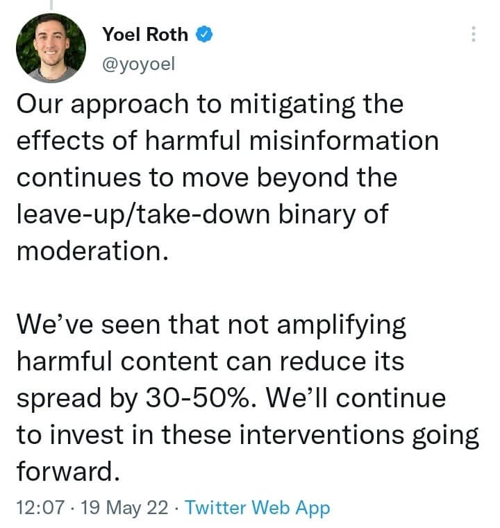The height and width of the screenshot is (528, 500).
Task: Click the thread connector line above the avatar
Action: (51, 5)
